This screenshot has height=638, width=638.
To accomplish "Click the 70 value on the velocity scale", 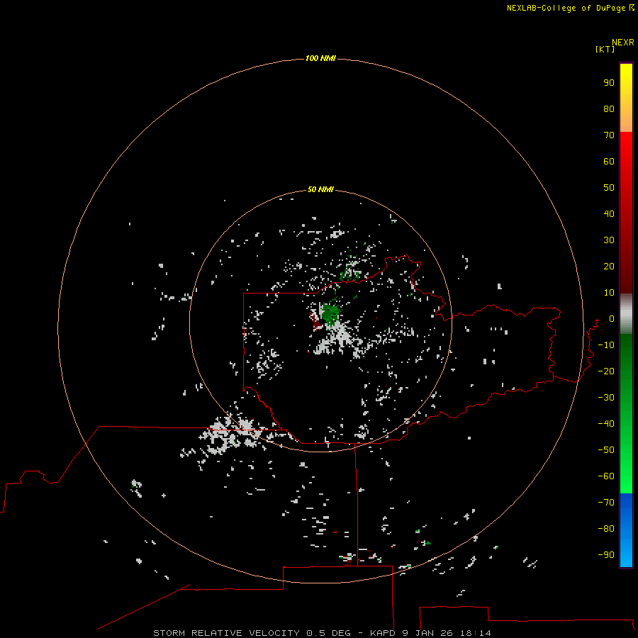I will pyautogui.click(x=609, y=135).
